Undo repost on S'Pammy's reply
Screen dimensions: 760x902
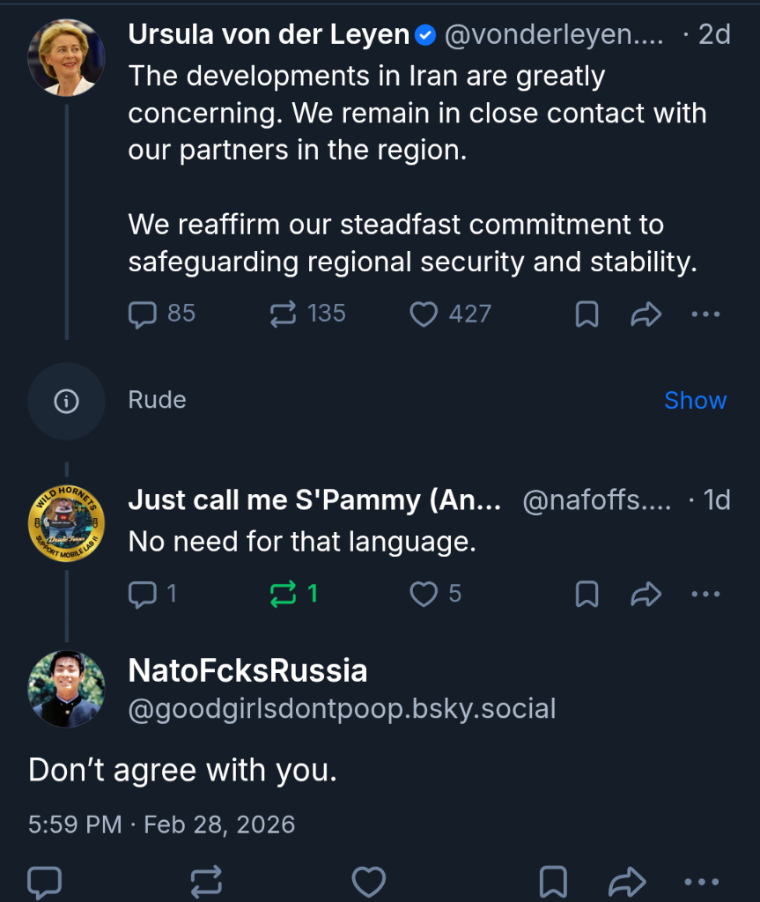(x=284, y=595)
